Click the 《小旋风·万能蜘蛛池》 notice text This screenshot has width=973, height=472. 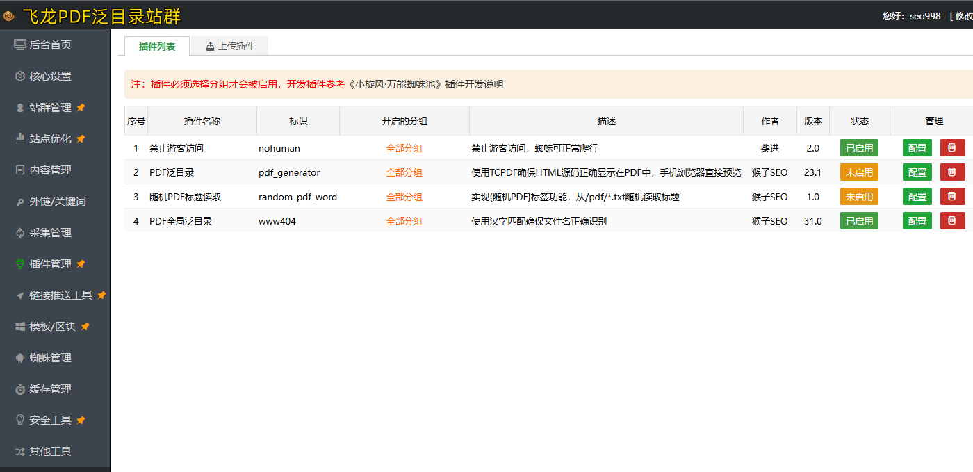point(394,84)
